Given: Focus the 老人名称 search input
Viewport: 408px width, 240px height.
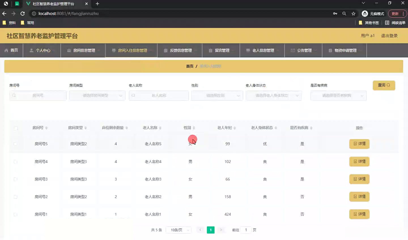Looking at the screenshot, I should click(159, 96).
